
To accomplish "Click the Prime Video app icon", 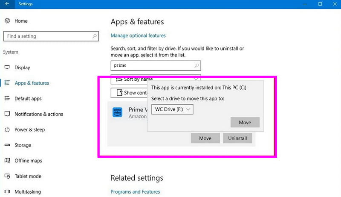I will tap(118, 112).
